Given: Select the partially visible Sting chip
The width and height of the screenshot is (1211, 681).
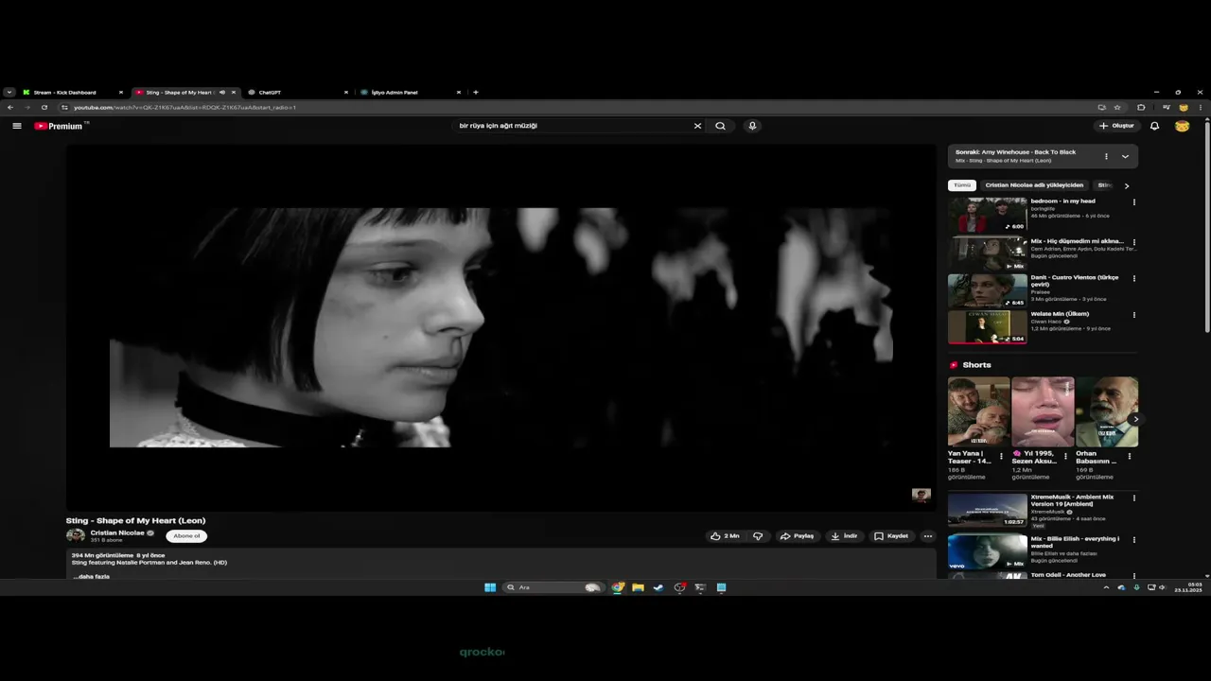Looking at the screenshot, I should [x=1104, y=185].
